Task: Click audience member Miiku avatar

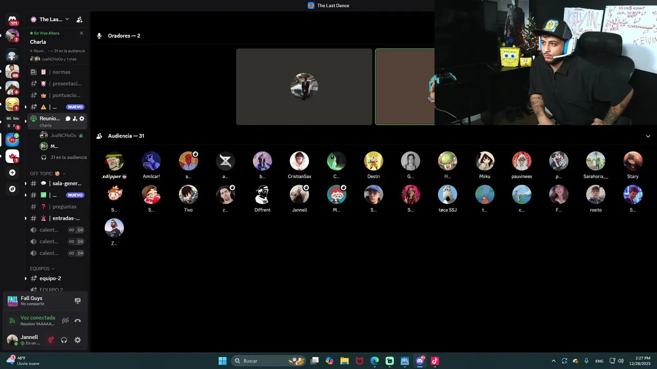Action: point(485,161)
